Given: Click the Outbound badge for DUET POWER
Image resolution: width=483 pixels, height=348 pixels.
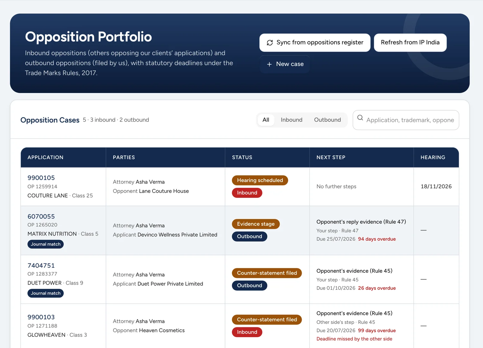Looking at the screenshot, I should point(250,286).
